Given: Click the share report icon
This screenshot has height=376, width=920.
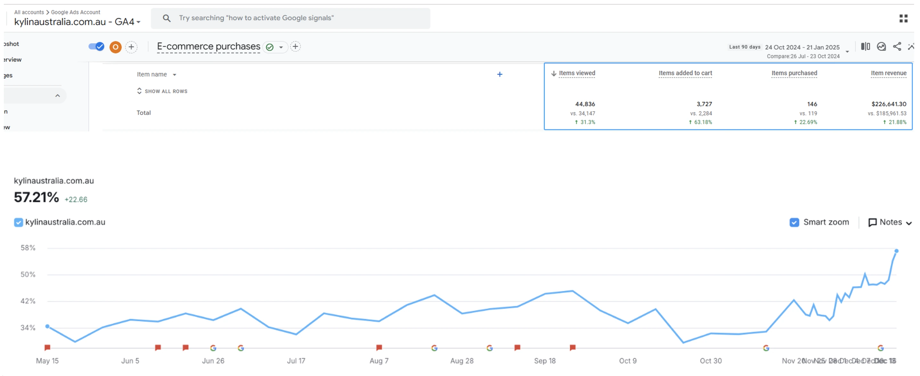Looking at the screenshot, I should pos(897,46).
